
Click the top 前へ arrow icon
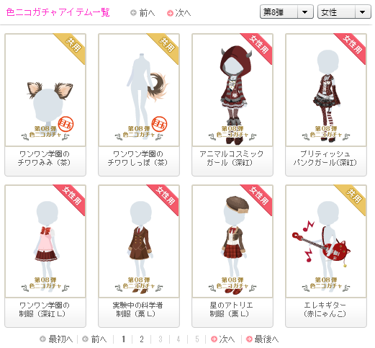133,13
